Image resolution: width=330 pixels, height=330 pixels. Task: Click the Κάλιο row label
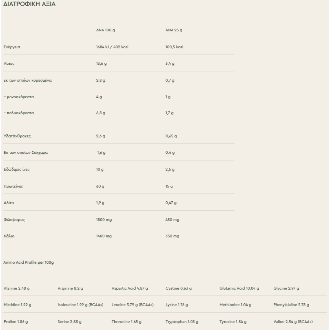(x=9, y=236)
